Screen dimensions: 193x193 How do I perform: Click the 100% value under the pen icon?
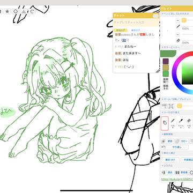[x=185, y=28]
